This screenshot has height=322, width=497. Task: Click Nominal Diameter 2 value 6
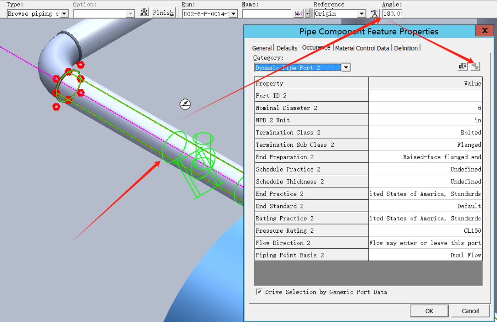coord(425,108)
